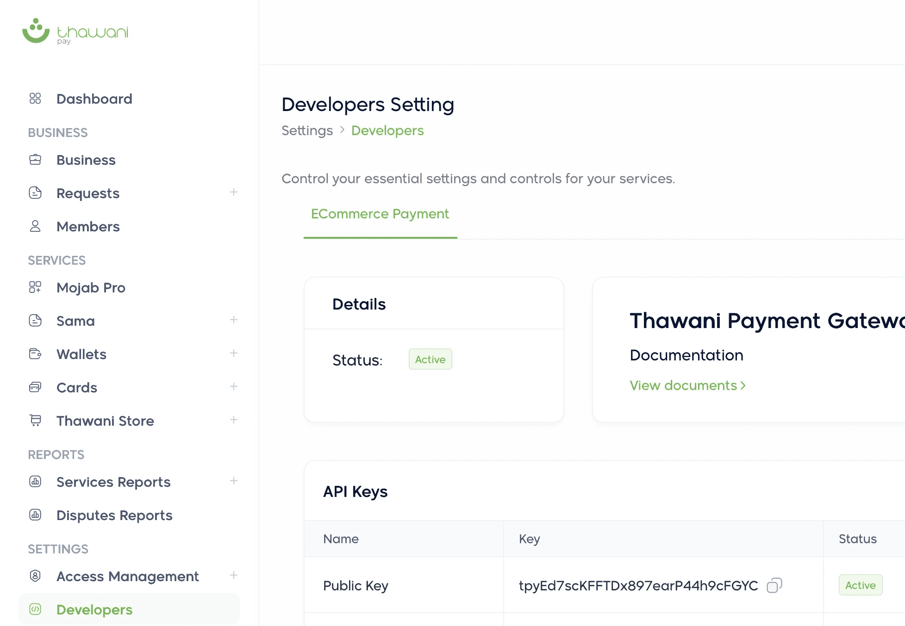Open the Dashboard page
Image resolution: width=905 pixels, height=626 pixels.
click(94, 99)
